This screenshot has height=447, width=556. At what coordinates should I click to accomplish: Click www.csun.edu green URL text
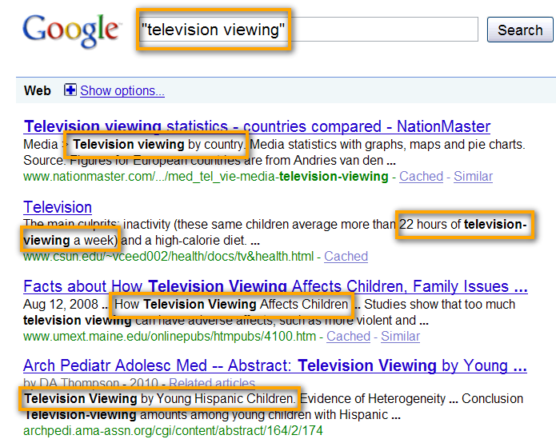(x=169, y=256)
